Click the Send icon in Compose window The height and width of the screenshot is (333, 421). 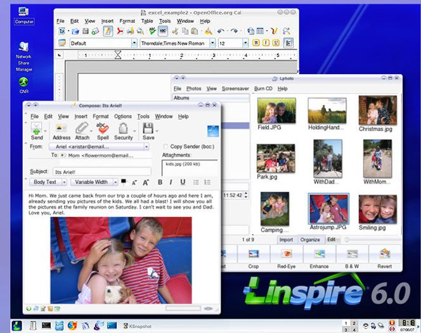36,128
